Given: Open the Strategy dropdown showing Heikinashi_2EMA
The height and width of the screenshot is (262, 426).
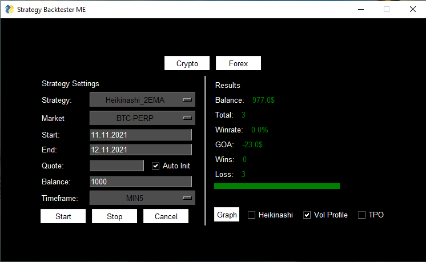Looking at the screenshot, I should [142, 100].
